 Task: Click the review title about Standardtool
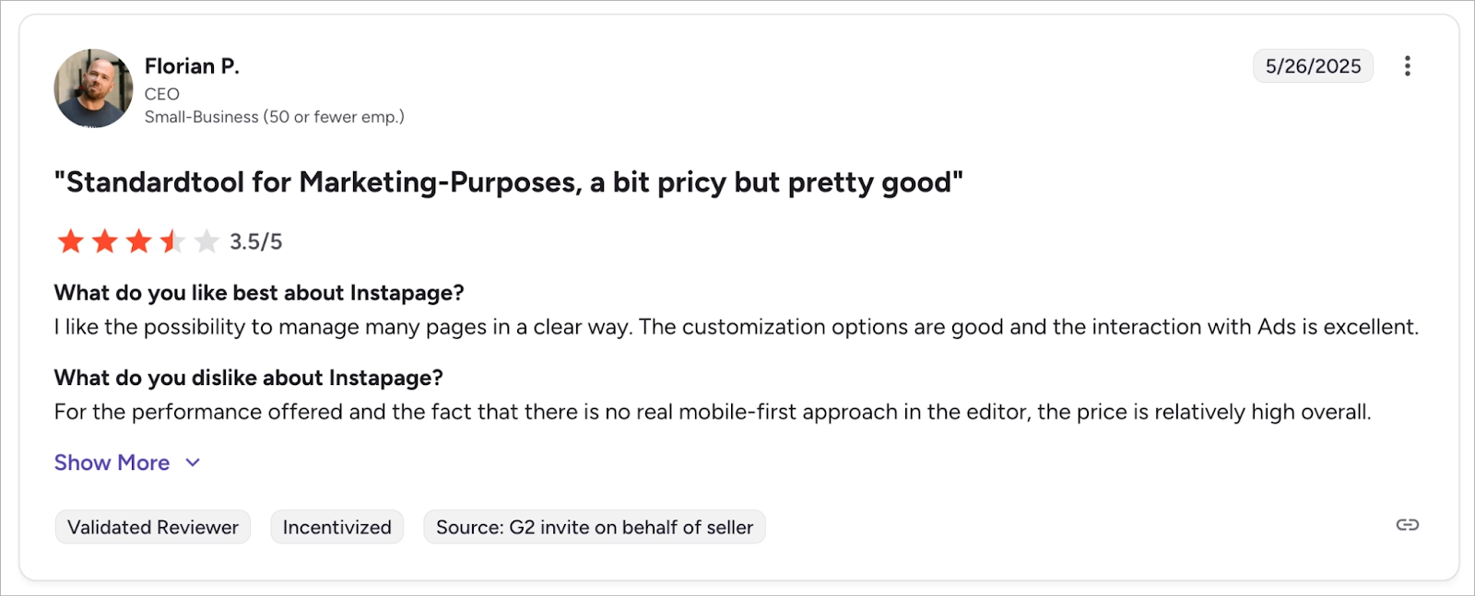(508, 182)
